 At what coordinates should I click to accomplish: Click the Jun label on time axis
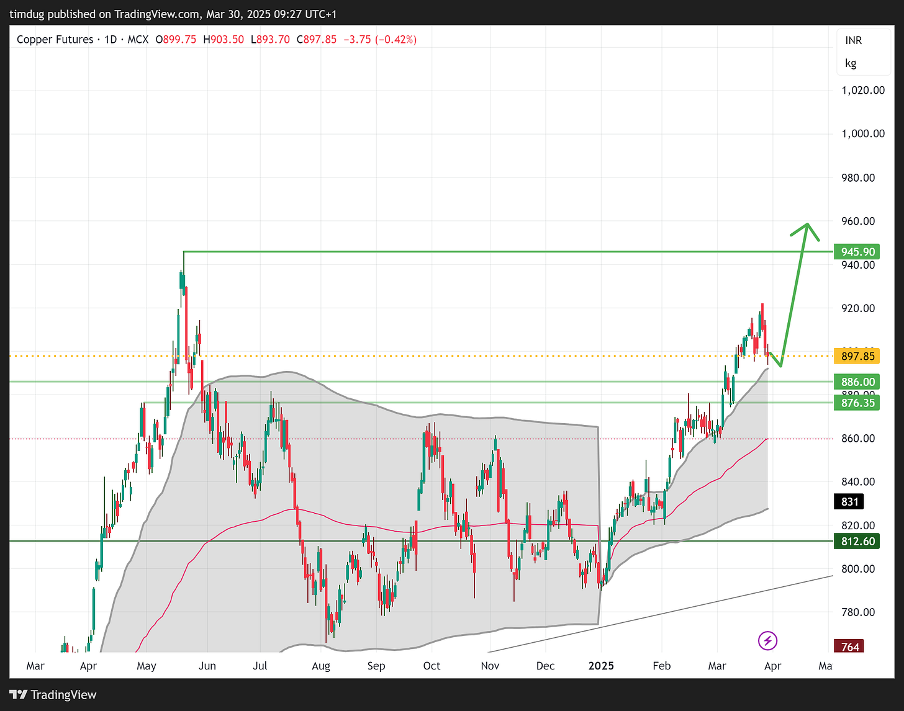coord(207,666)
